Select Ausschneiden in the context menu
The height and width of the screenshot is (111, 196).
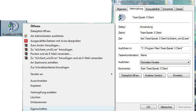click(x=39, y=81)
